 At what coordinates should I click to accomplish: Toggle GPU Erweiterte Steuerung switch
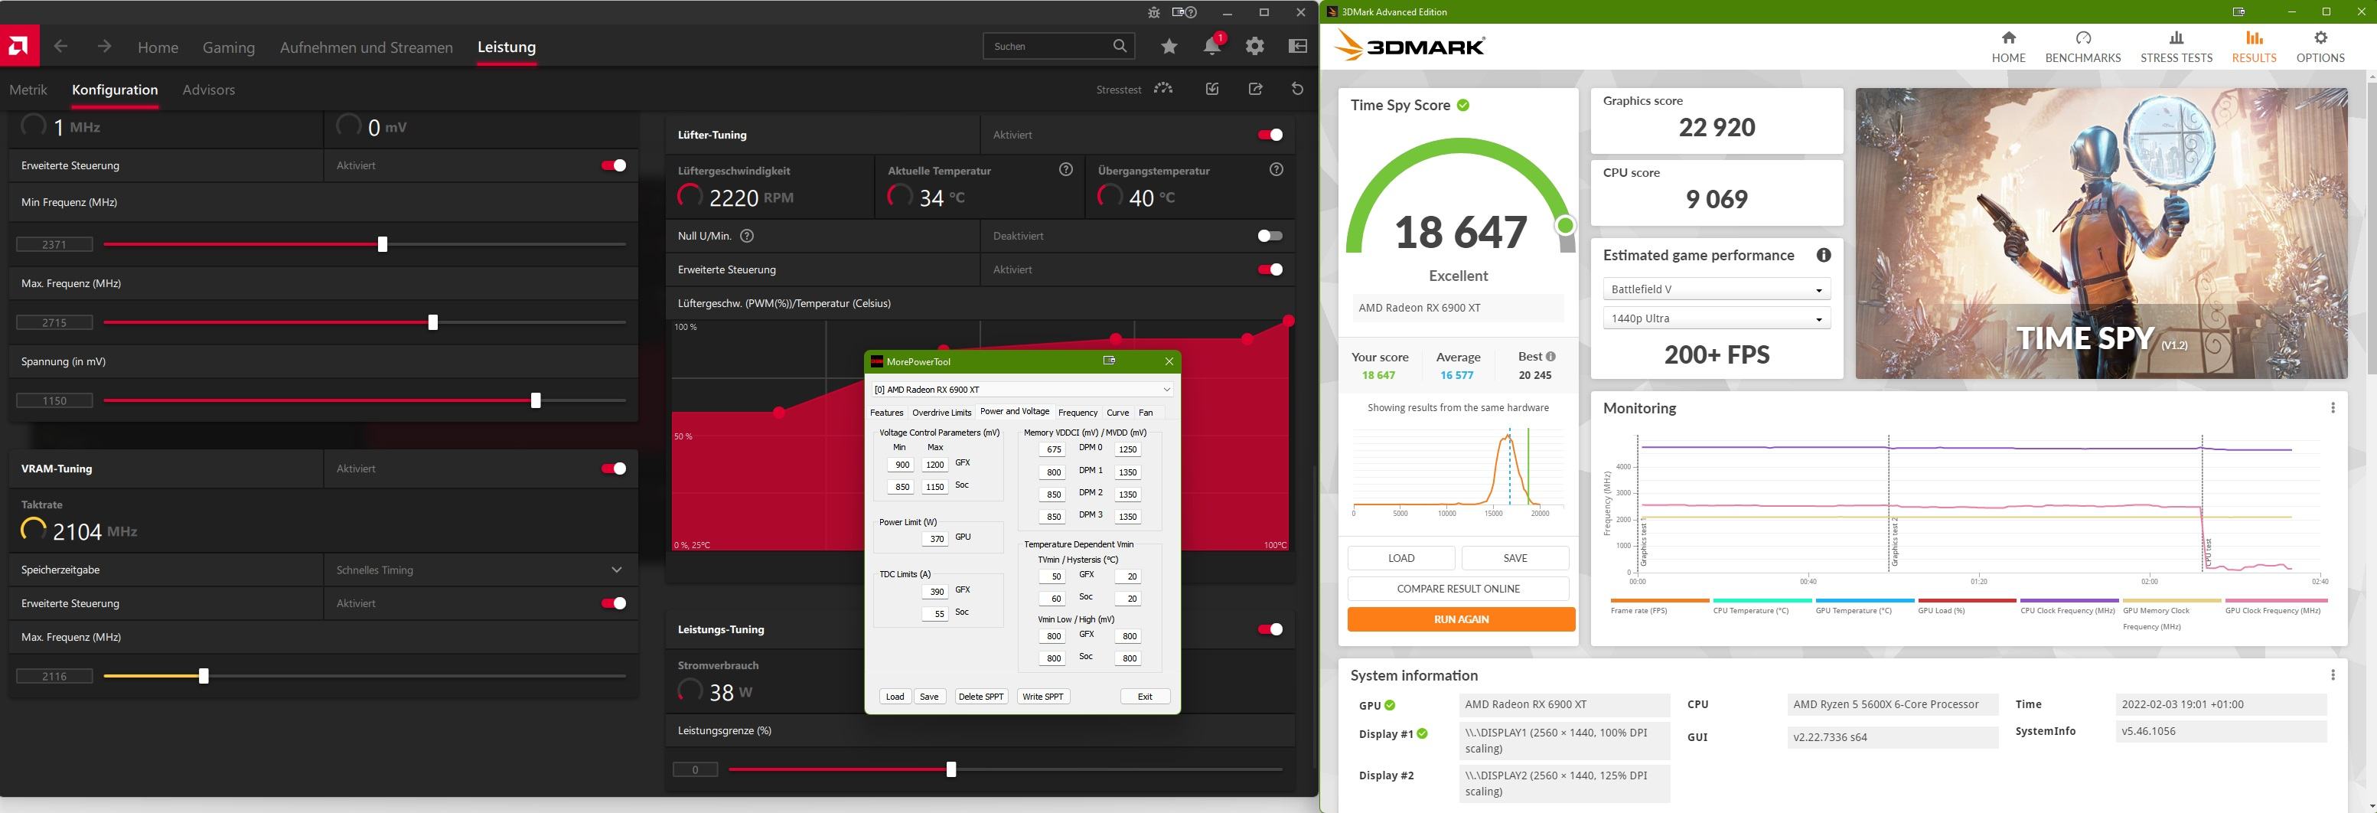point(614,165)
